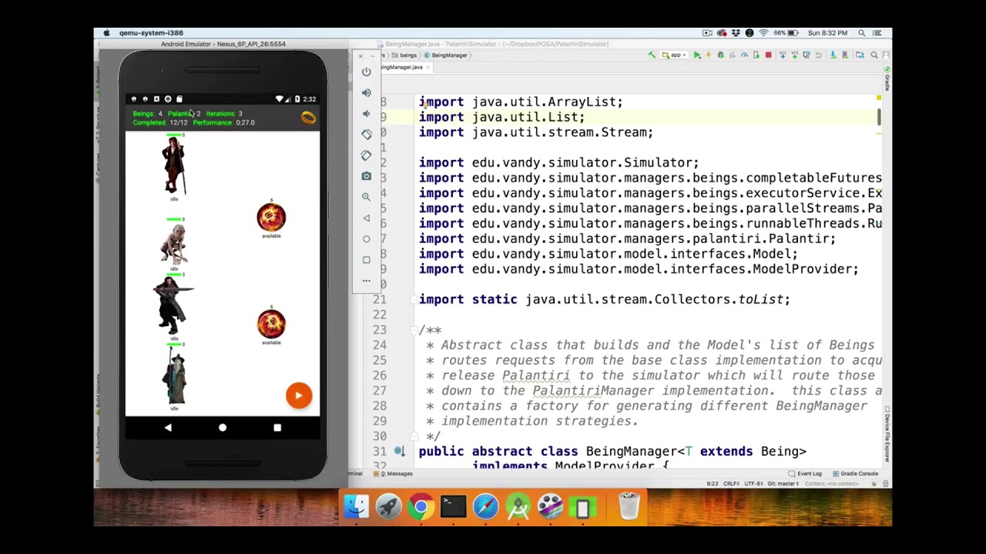
Task: Click the beings breadcrumb folder
Action: (x=405, y=55)
